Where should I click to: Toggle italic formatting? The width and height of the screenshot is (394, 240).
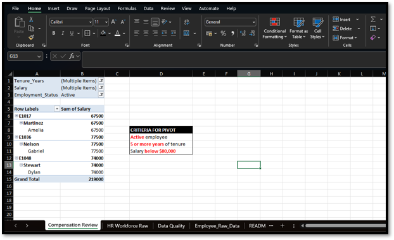point(63,33)
